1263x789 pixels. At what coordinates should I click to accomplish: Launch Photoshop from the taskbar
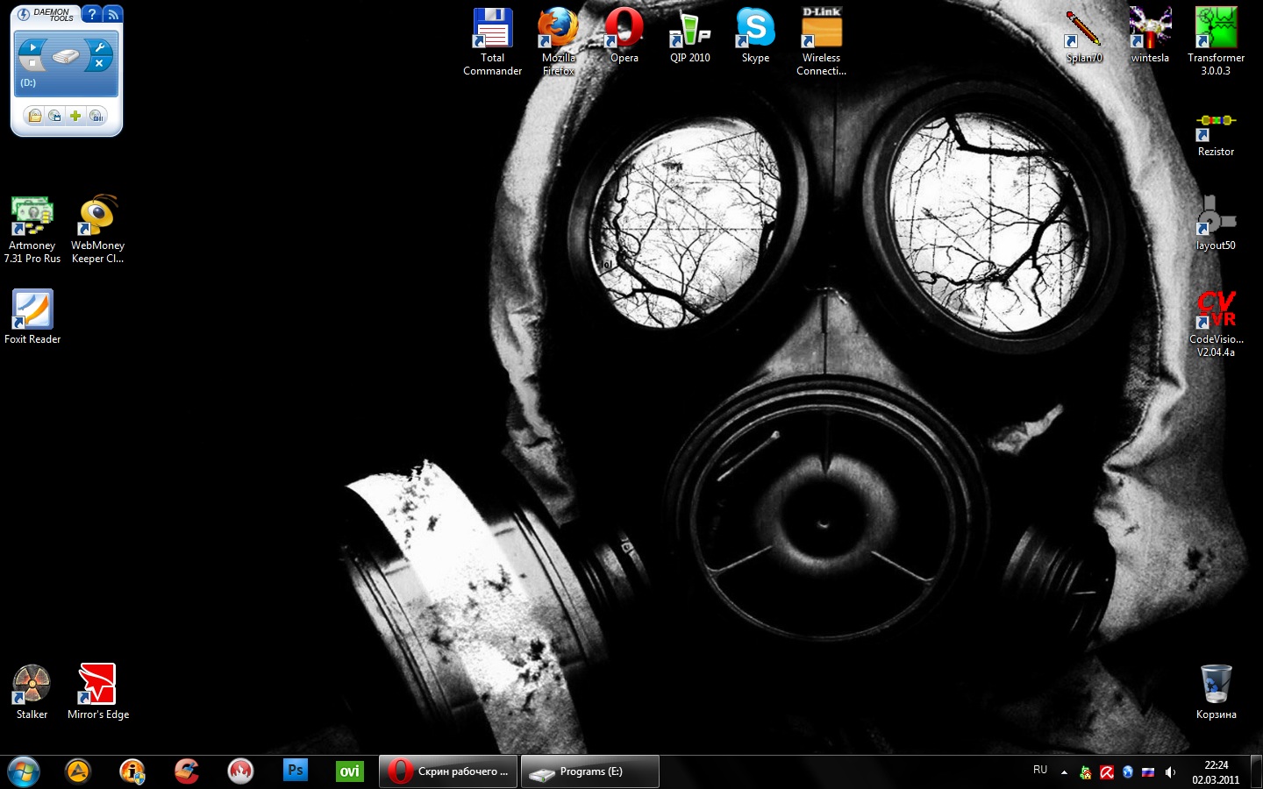296,771
